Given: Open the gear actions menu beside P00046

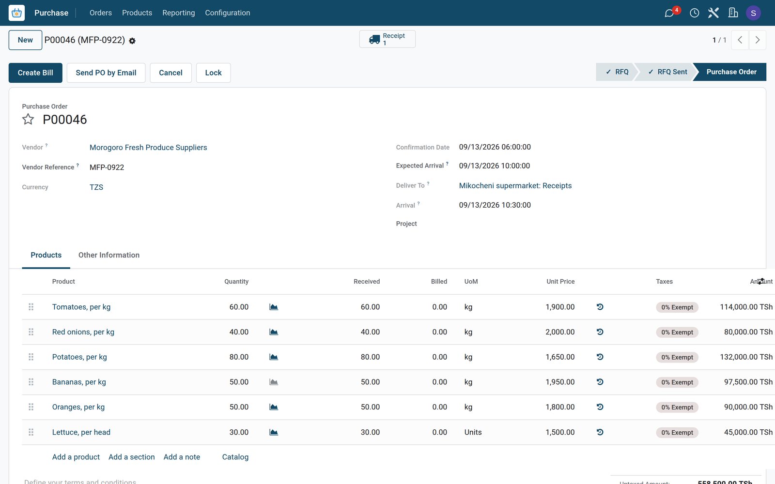Looking at the screenshot, I should tap(132, 41).
